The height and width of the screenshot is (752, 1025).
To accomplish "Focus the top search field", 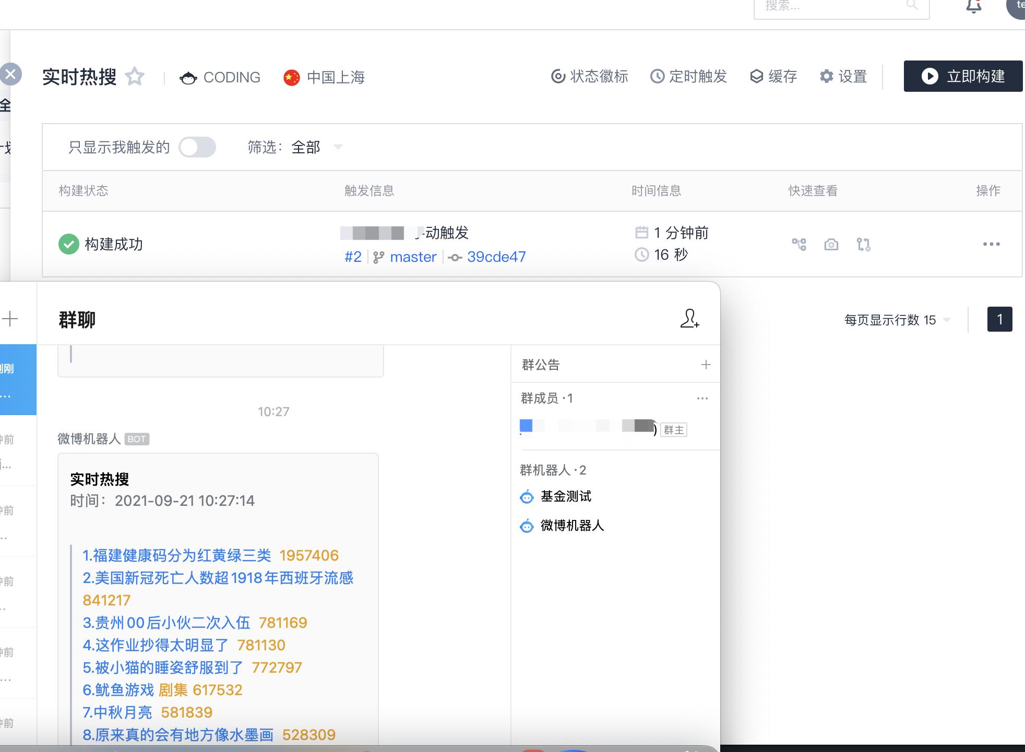I will point(841,6).
